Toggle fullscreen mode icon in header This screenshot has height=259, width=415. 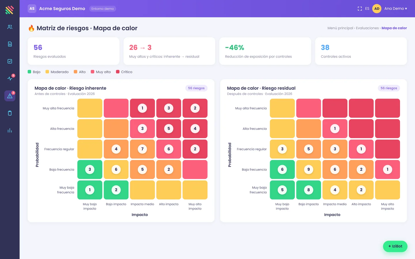360,9
